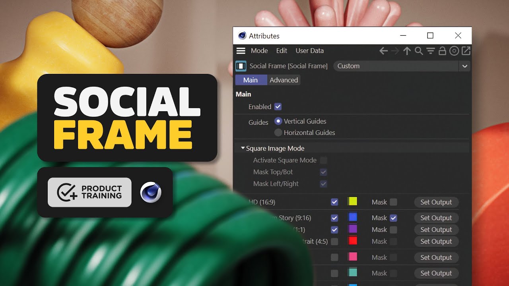Click the Social Frame [Social Frame] label
Viewport: 509px width, 286px height.
pos(289,66)
